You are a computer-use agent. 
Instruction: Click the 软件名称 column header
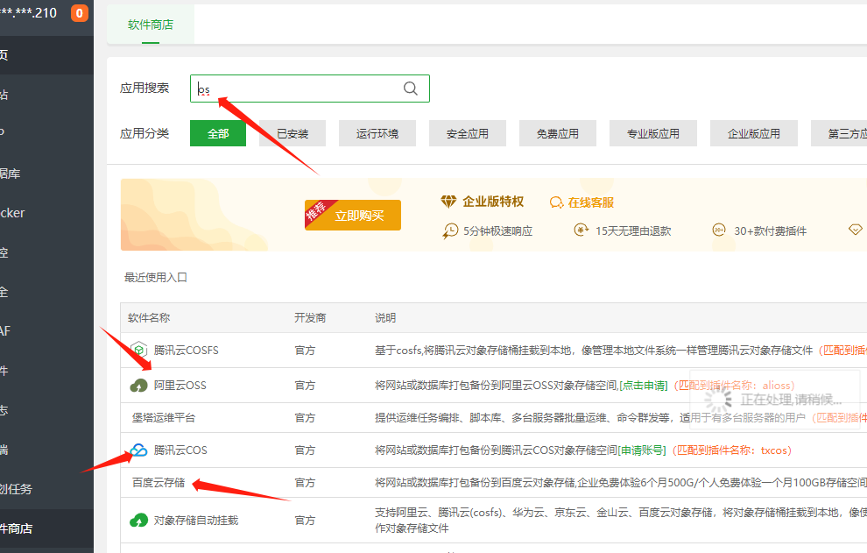click(149, 318)
